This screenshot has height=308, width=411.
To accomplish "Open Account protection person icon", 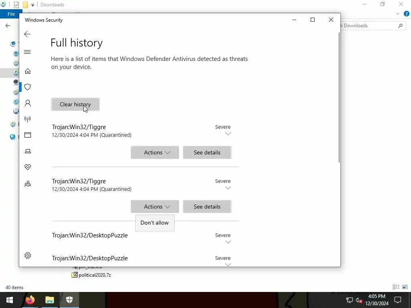I will [x=28, y=103].
